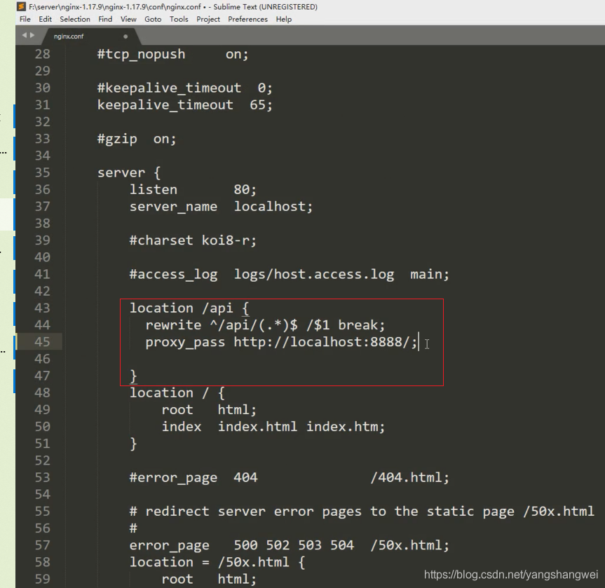Click 'http://localhost:8888/;' URL text
The width and height of the screenshot is (605, 588).
326,342
